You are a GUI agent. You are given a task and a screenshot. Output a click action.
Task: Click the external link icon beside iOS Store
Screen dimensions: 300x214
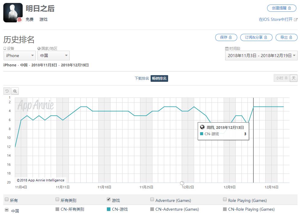point(295,20)
